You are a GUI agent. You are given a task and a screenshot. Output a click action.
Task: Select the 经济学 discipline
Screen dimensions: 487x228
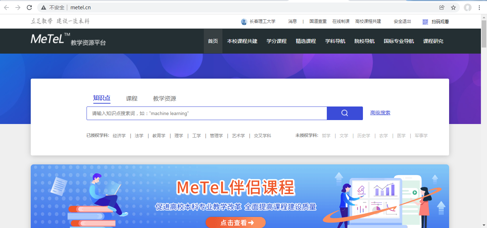pos(119,136)
